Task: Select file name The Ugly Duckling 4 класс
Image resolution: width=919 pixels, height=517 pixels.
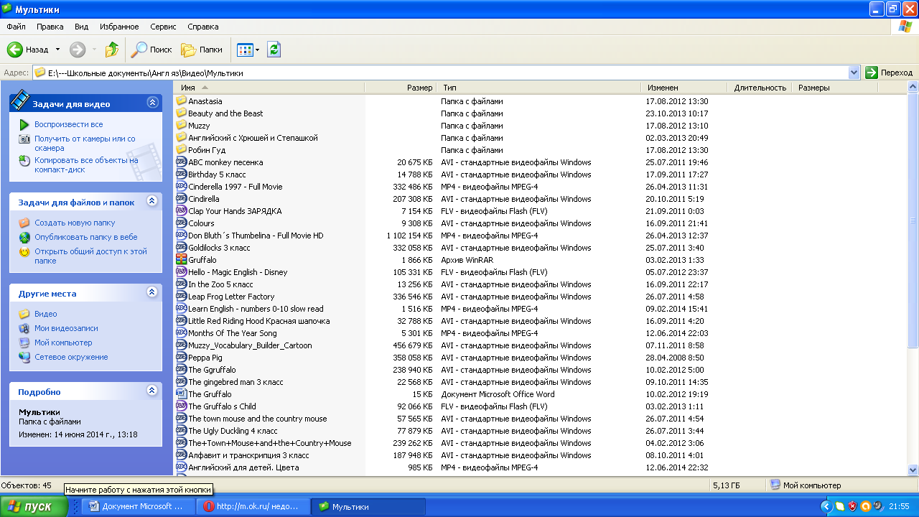Action: pyautogui.click(x=233, y=431)
